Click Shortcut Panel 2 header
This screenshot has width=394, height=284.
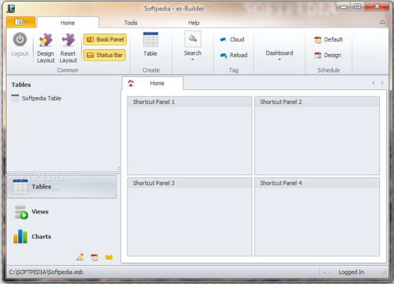click(317, 102)
